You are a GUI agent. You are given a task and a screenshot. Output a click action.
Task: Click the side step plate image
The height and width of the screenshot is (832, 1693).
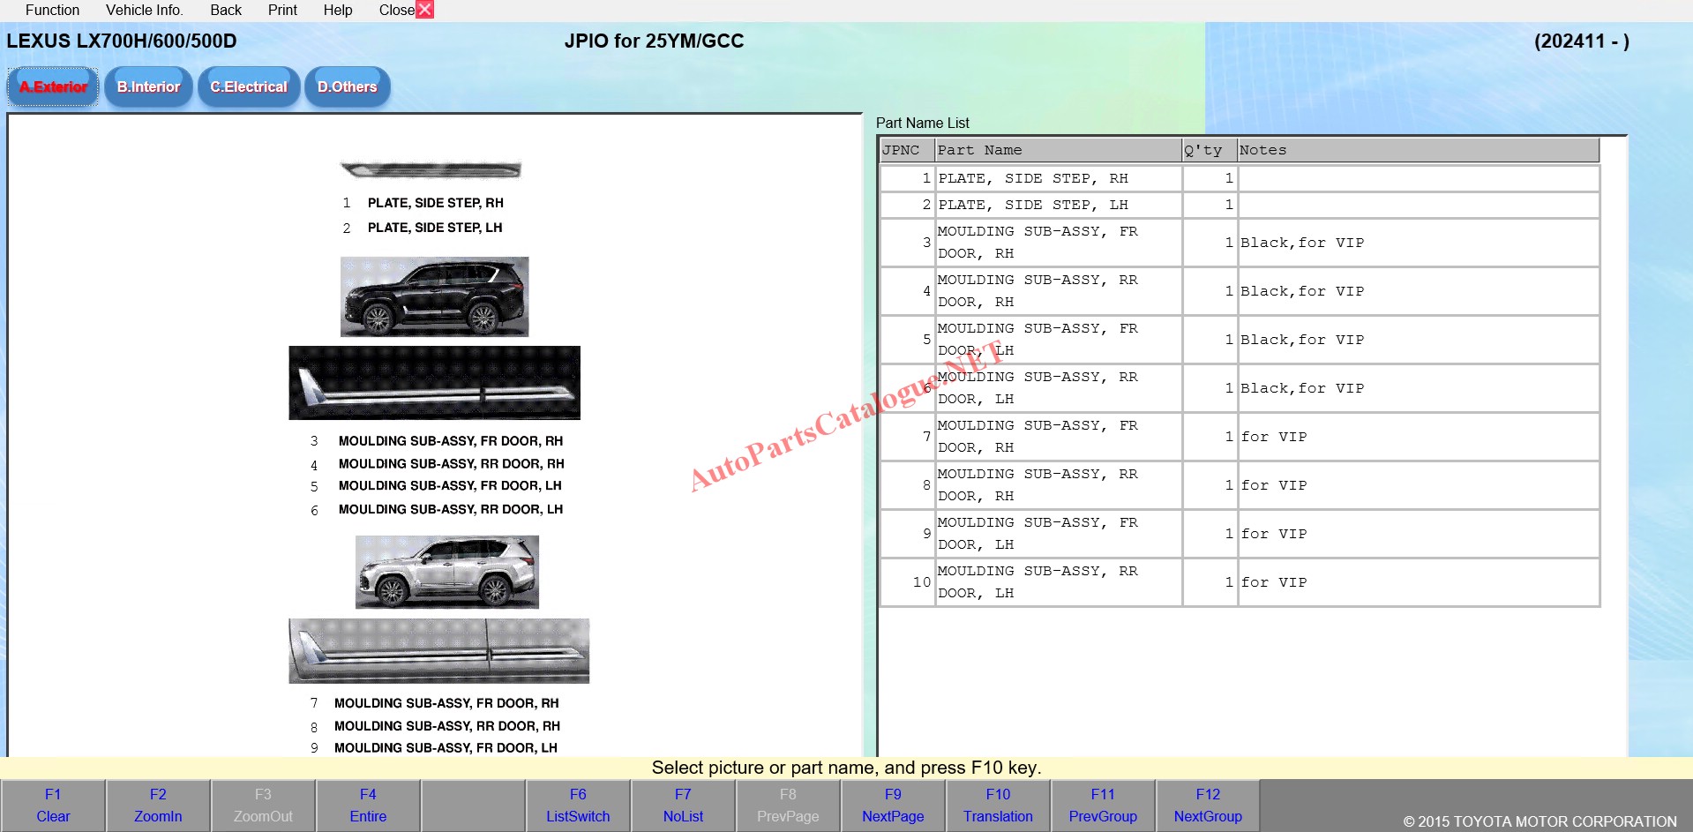pyautogui.click(x=431, y=169)
